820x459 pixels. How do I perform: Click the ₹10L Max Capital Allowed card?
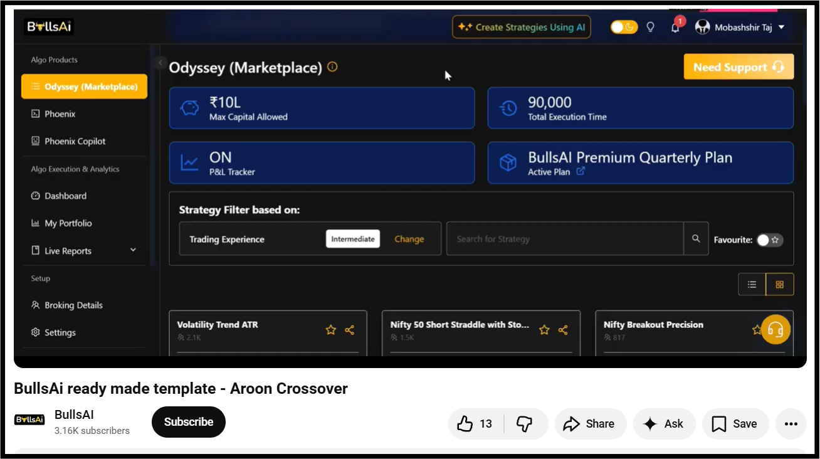[x=322, y=108]
